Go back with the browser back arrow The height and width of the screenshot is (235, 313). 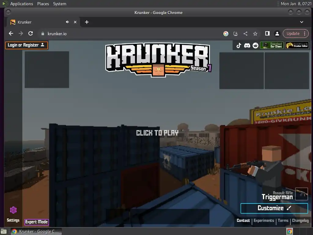point(11,34)
